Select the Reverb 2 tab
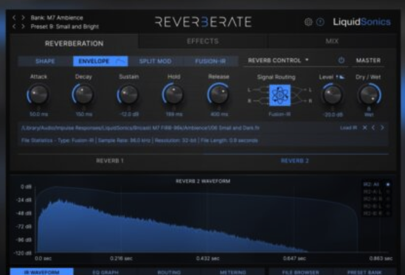 click(295, 161)
